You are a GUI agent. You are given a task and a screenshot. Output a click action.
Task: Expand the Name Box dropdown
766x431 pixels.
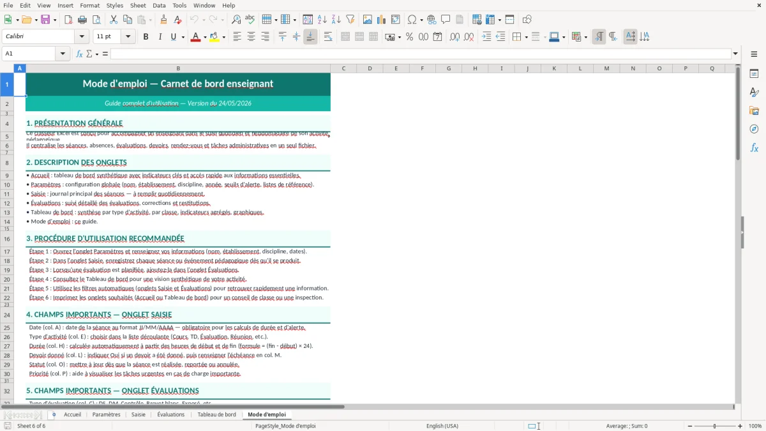[x=63, y=54]
